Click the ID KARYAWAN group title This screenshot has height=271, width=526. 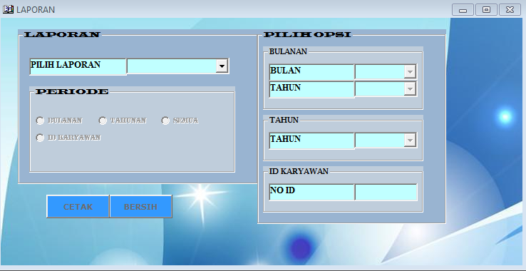(299, 171)
